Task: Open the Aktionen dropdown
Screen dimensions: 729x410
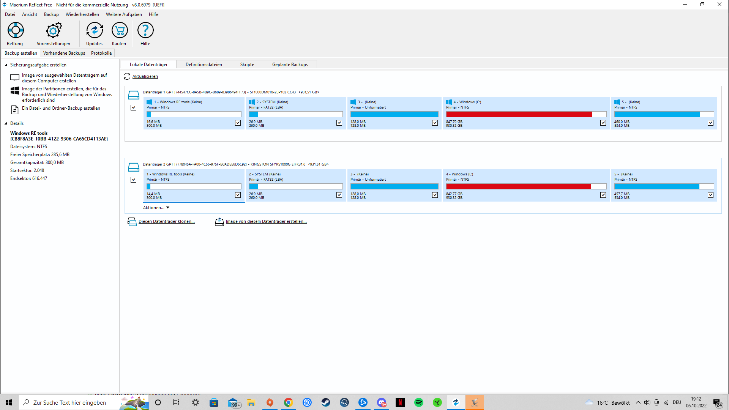Action: [x=156, y=208]
